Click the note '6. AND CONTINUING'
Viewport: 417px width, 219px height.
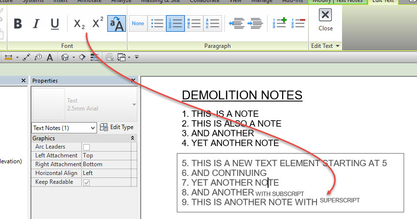pyautogui.click(x=224, y=173)
